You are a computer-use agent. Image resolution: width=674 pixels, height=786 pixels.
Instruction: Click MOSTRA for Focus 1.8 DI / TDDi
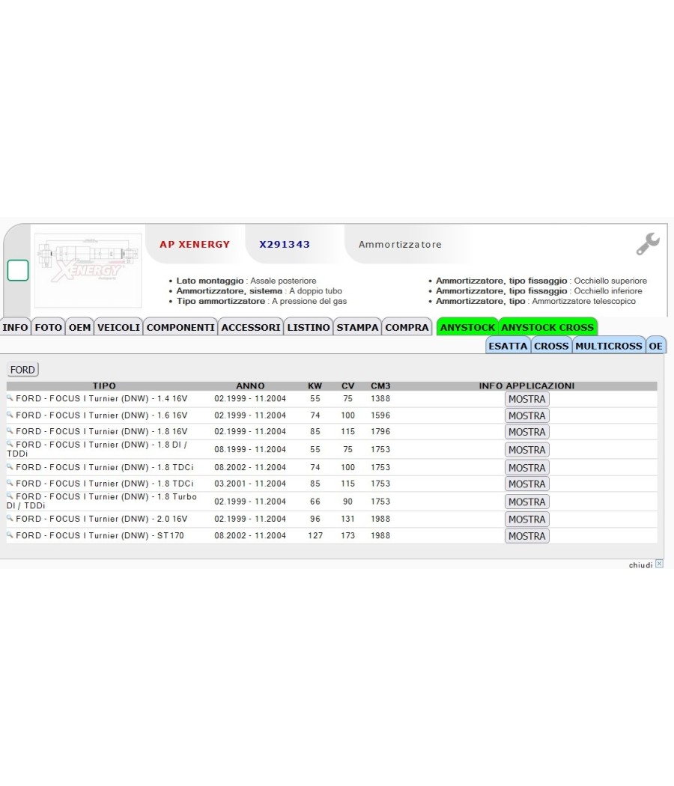tap(526, 450)
